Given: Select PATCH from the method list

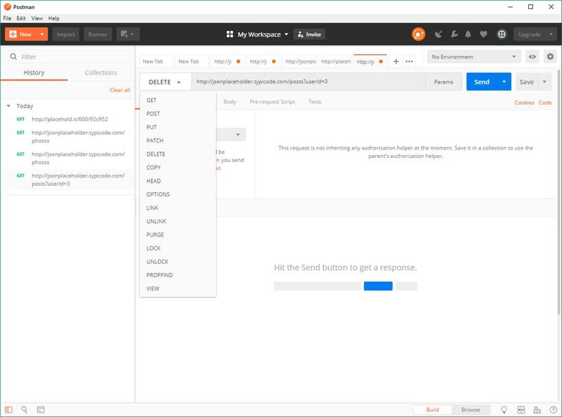Looking at the screenshot, I should (178, 140).
